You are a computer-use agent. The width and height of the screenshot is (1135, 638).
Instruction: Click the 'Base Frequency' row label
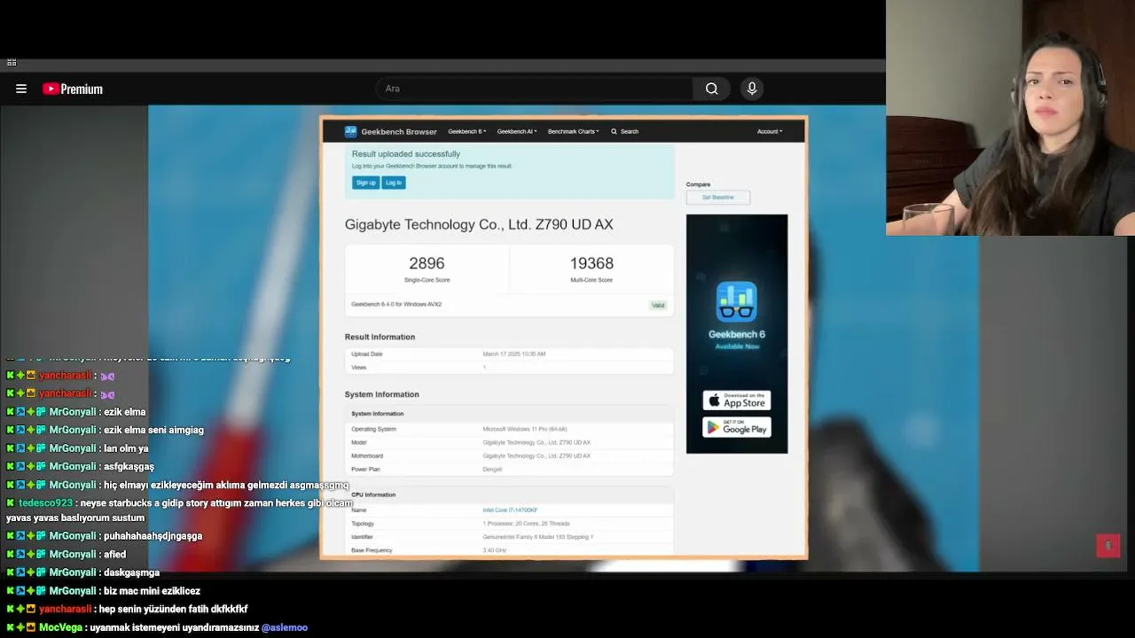pos(372,550)
